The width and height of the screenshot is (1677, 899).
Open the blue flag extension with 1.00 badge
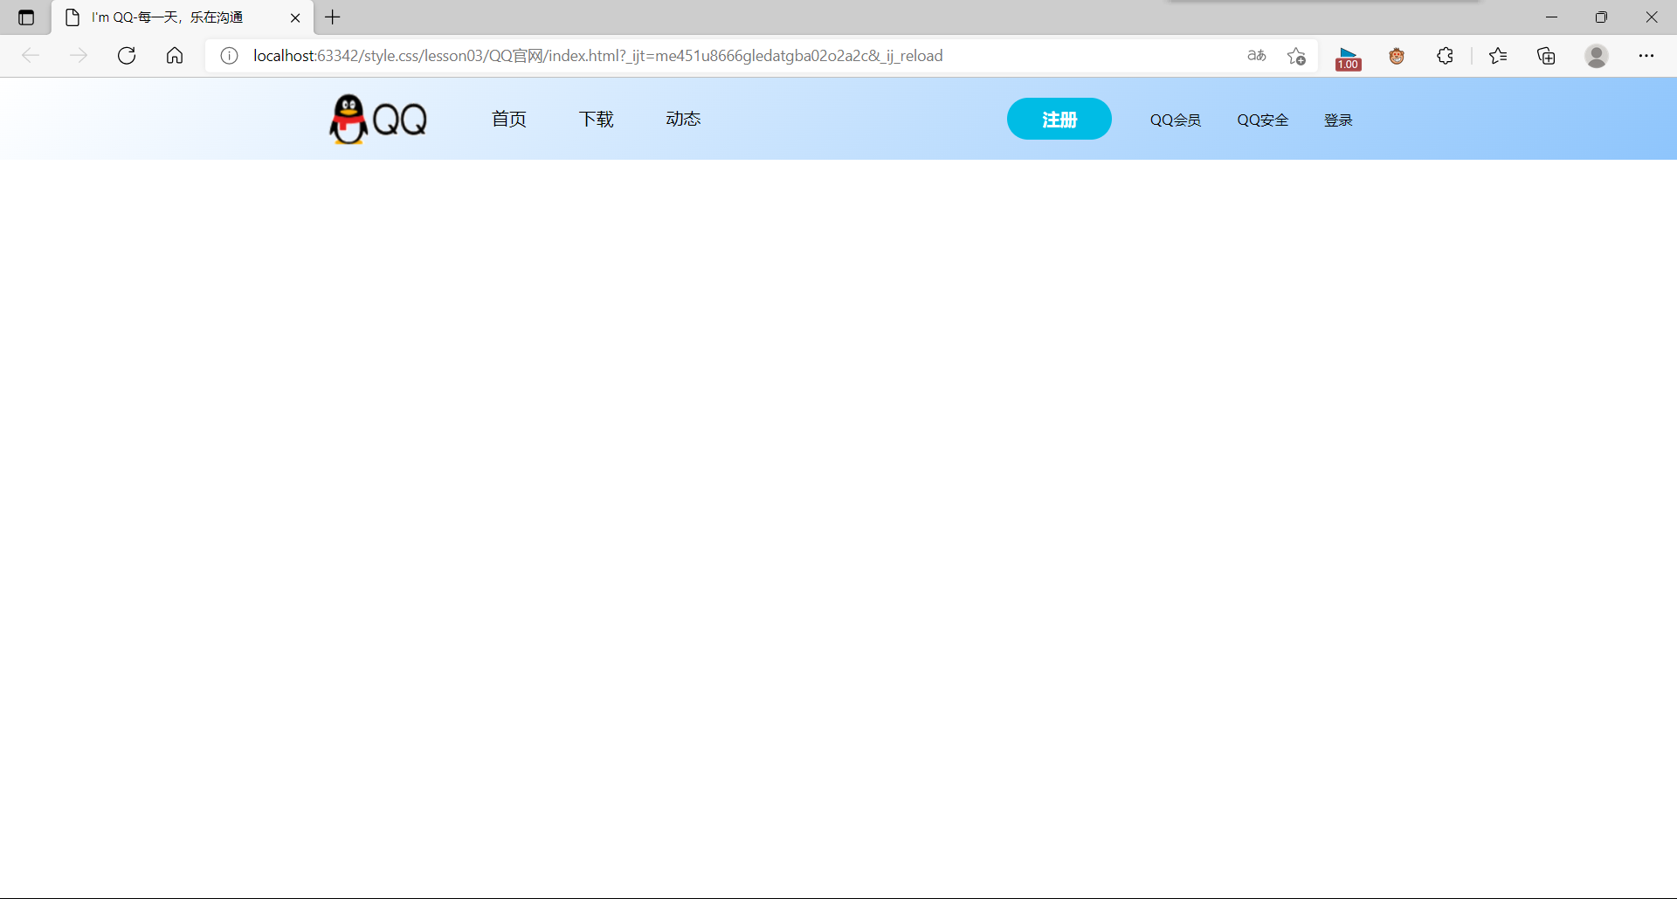[x=1347, y=55]
